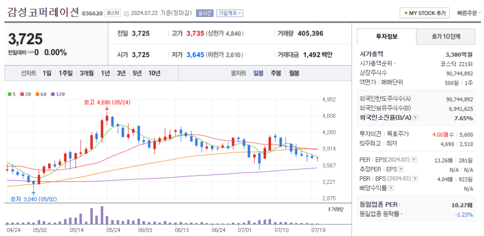484x236 pixels.
Task: Click the 06/13 date axis label
Action: coord(182,230)
